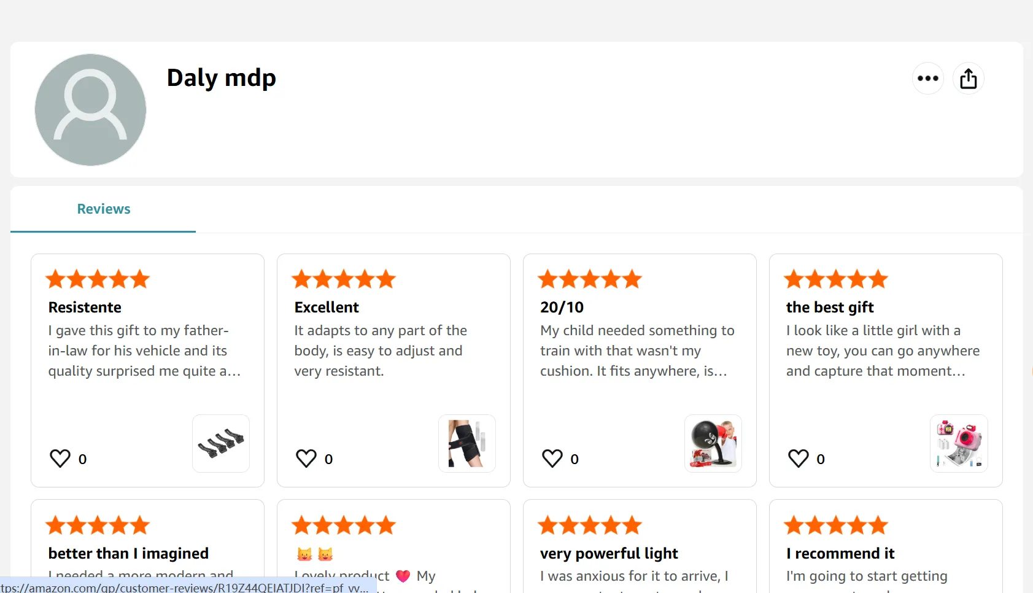The image size is (1033, 593).
Task: Open the "better than I imagined" review
Action: pyautogui.click(x=128, y=554)
